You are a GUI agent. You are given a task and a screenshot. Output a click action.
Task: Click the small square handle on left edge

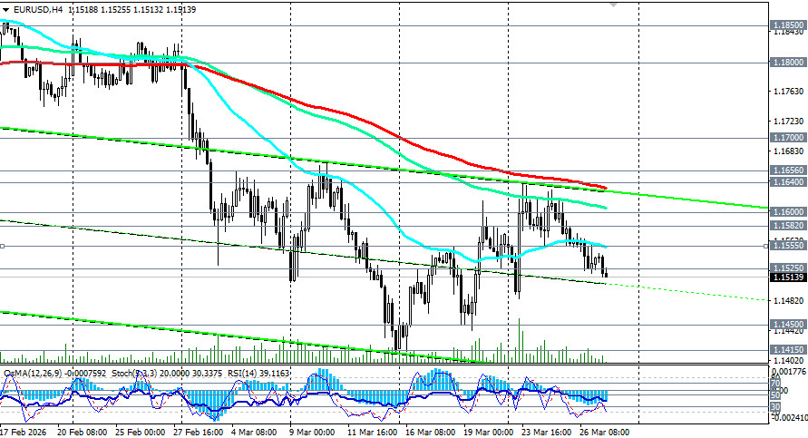(x=3, y=246)
